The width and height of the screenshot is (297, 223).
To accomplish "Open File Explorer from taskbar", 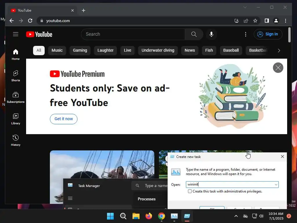I will coord(136,216).
